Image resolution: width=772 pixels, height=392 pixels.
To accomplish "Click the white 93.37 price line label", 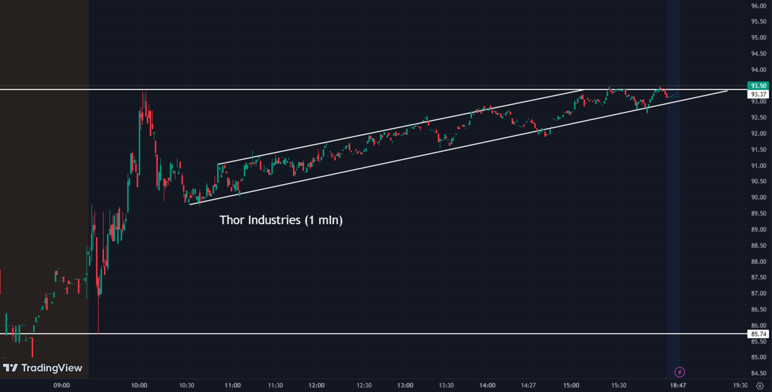I will tap(759, 94).
